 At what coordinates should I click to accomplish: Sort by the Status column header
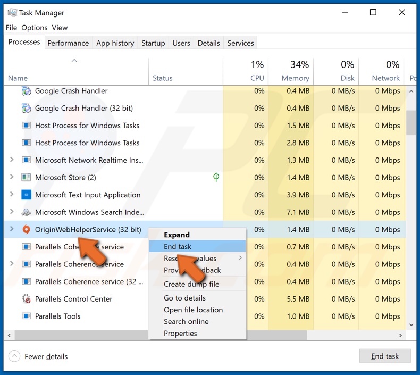click(x=186, y=72)
